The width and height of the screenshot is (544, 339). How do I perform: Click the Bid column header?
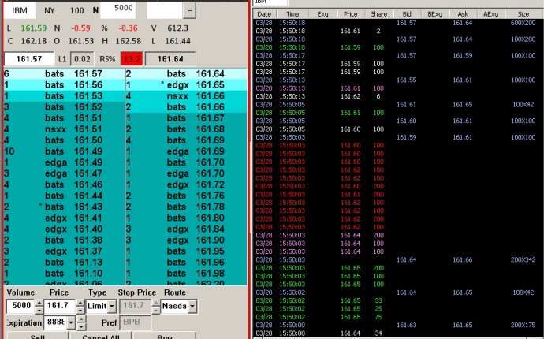point(407,14)
